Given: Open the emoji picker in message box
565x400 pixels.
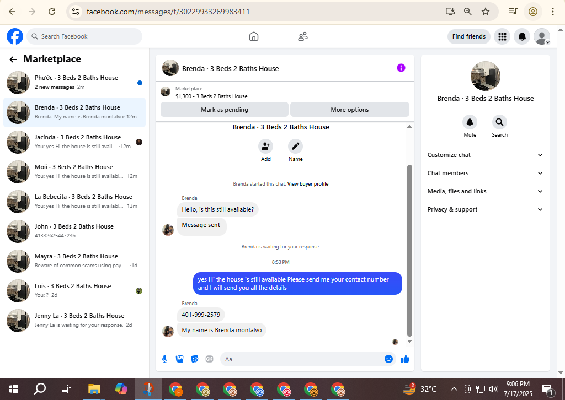Looking at the screenshot, I should (388, 359).
